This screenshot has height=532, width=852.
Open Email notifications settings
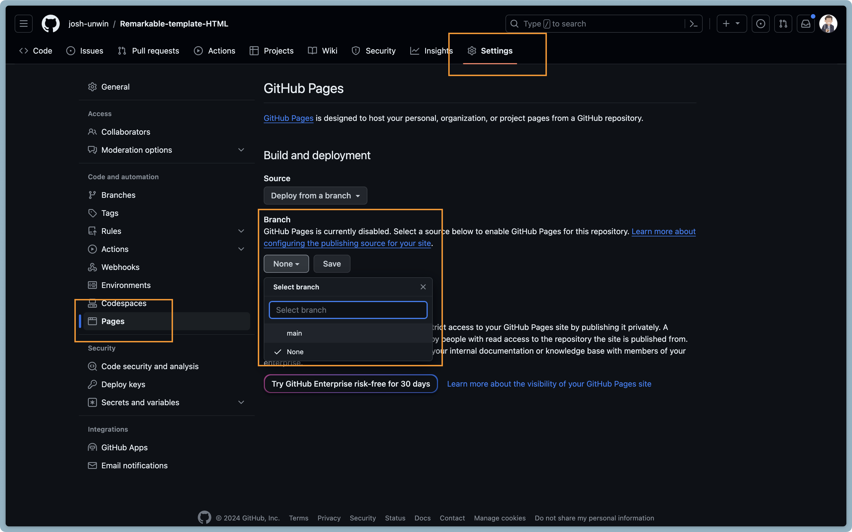click(x=167, y=466)
